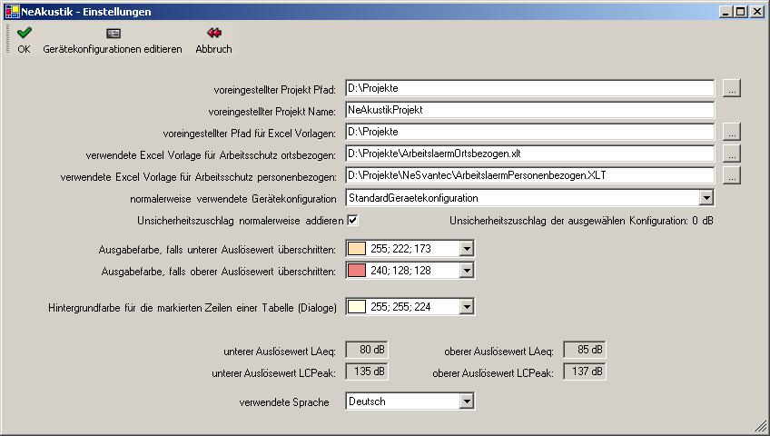
Task: Maximize the NeAkustik Einstellungen window
Action: [x=740, y=12]
